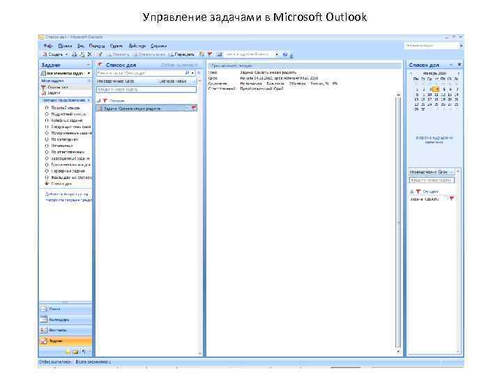Screen dimensions: 502x376
Task: Collapse the Текущее представление section
Action: coord(89,100)
